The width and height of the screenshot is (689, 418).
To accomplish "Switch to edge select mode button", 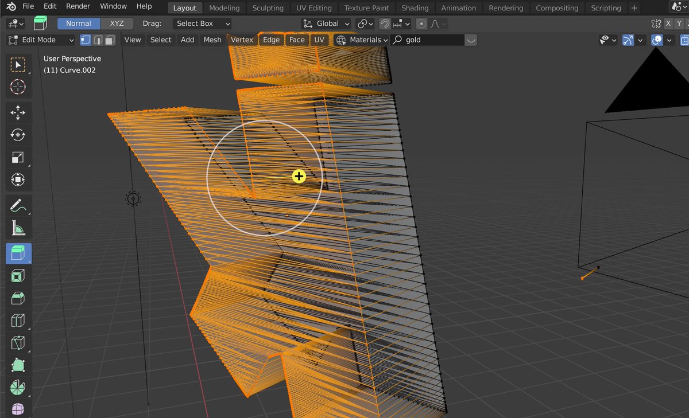I will coord(98,40).
